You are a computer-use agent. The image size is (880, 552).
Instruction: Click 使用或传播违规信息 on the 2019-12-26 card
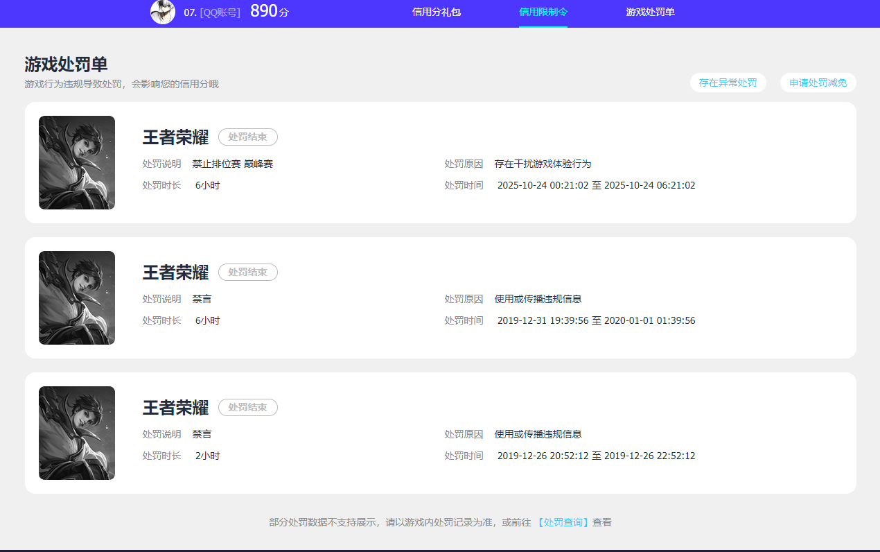538,434
